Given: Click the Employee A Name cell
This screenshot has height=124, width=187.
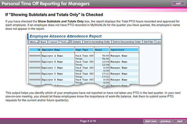Looking at the screenshot, I should click(52, 56).
